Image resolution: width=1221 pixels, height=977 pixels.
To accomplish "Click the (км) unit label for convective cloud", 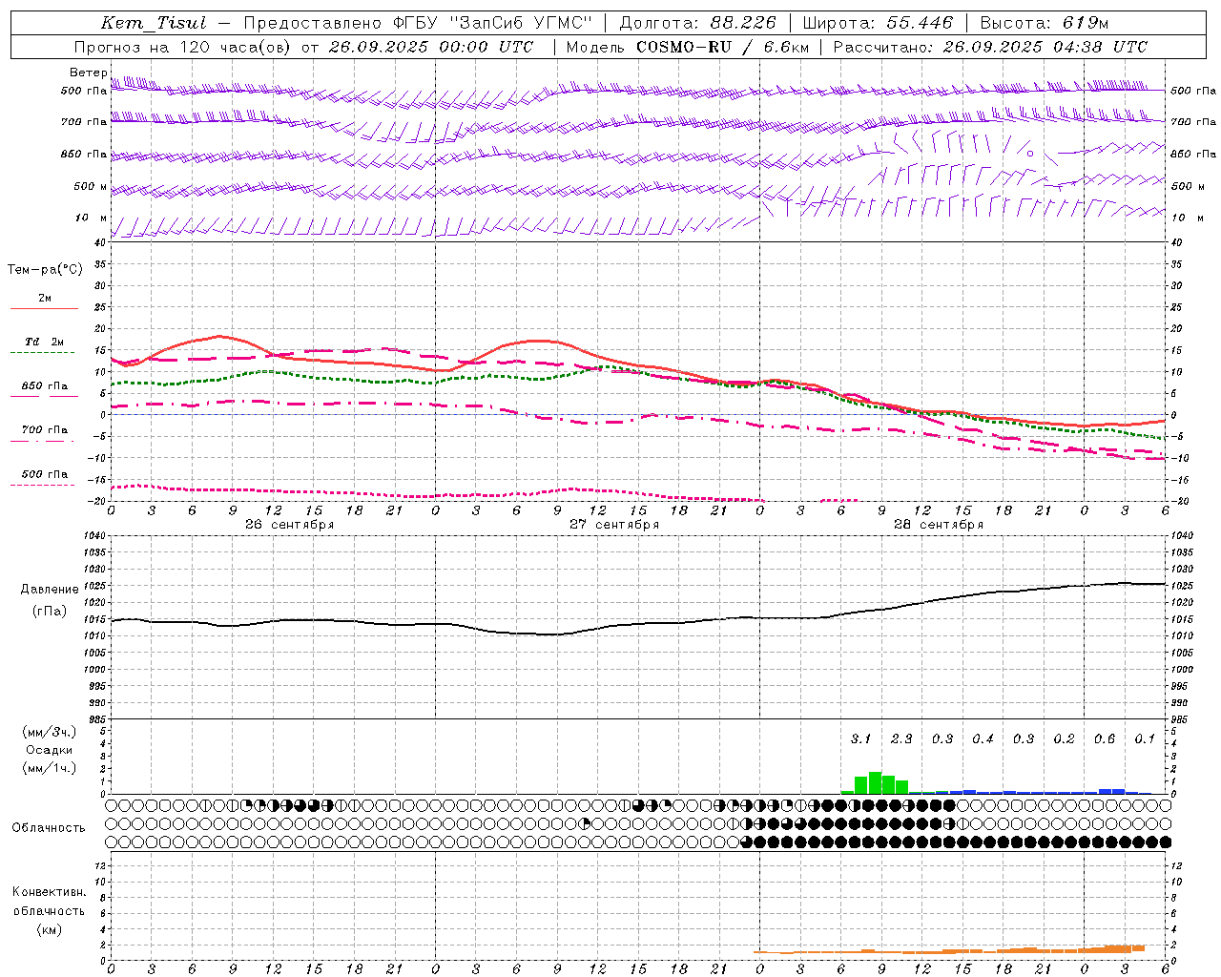I will [x=49, y=929].
